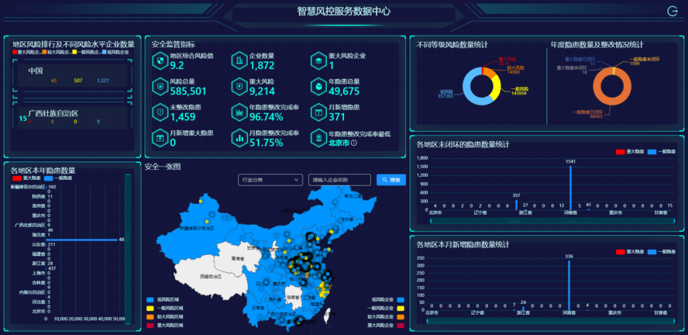Screen dimensions: 688x335
Task: Click the 49,675 annual hazards value
Action: point(344,91)
